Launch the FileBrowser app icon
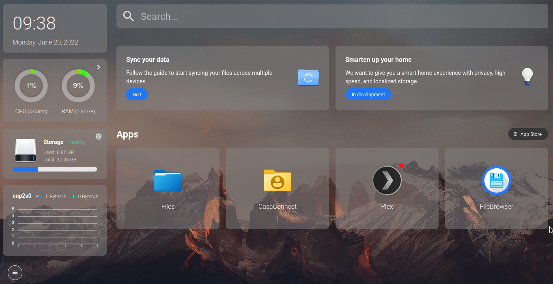The image size is (553, 284). [x=496, y=180]
